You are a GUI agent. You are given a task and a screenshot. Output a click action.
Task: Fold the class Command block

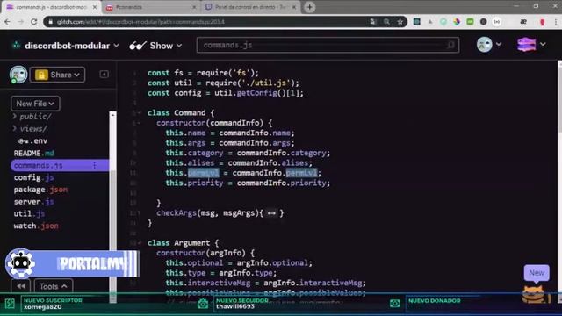point(139,113)
